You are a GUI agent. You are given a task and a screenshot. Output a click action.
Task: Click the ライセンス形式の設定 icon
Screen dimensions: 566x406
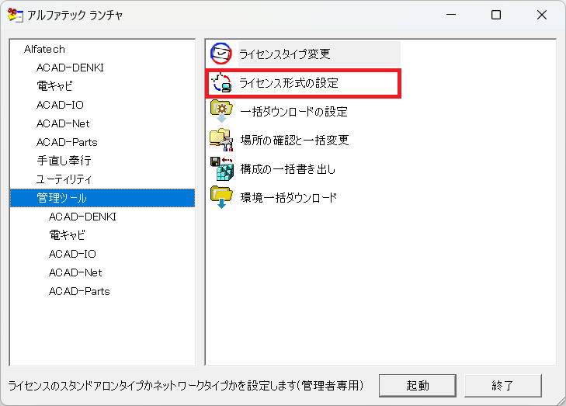[221, 82]
